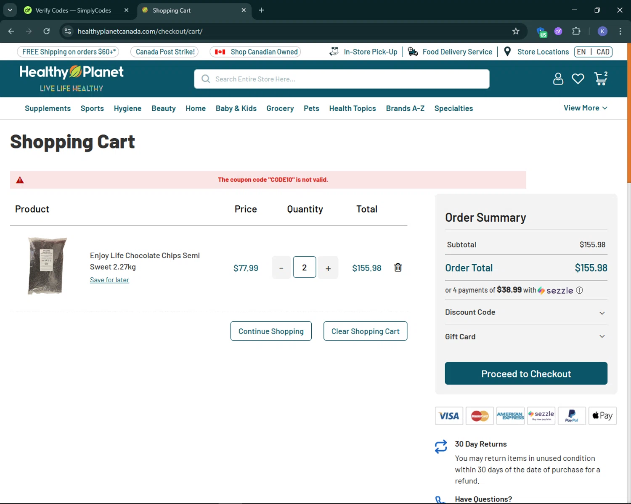Screen dimensions: 631x504
Task: Open the Hygiene menu
Action: click(127, 108)
